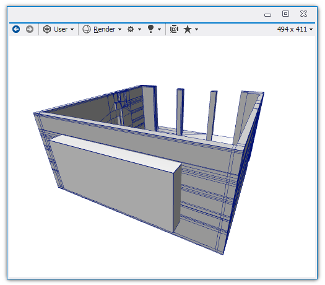
Task: Click the User label text
Action: (61, 29)
